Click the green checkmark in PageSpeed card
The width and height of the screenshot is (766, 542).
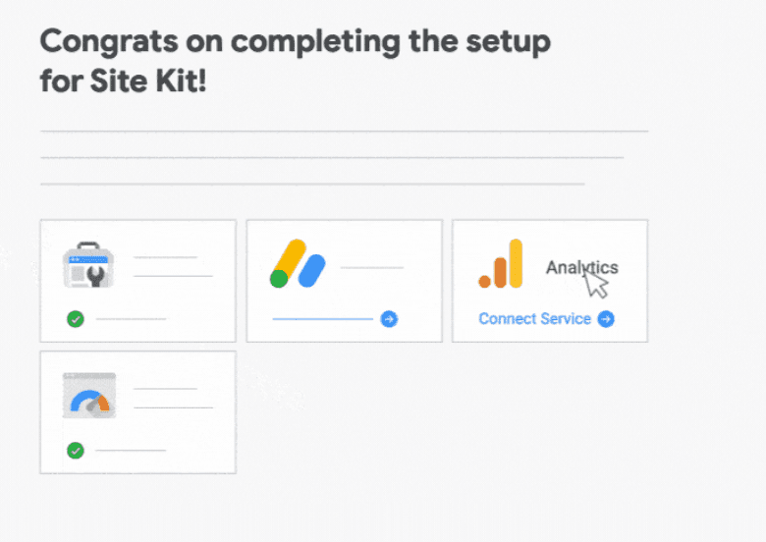coord(76,451)
